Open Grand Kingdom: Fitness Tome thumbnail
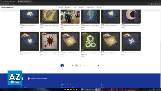The width and height of the screenshot is (161, 91). tap(111, 16)
